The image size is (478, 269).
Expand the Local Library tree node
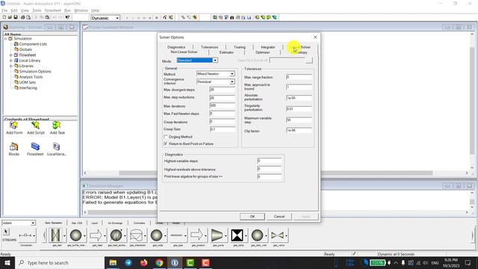pos(11,61)
